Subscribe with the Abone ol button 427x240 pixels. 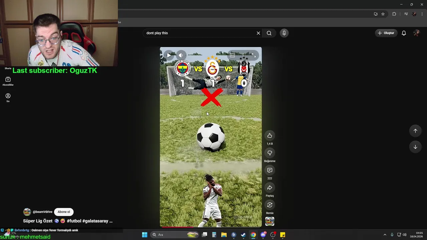point(64,212)
